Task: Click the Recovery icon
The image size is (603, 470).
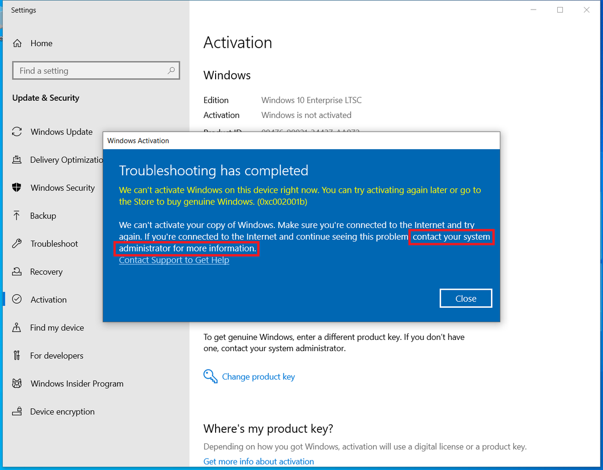Action: tap(17, 272)
